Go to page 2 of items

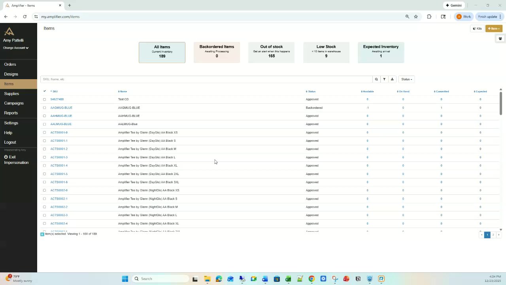[x=493, y=235]
